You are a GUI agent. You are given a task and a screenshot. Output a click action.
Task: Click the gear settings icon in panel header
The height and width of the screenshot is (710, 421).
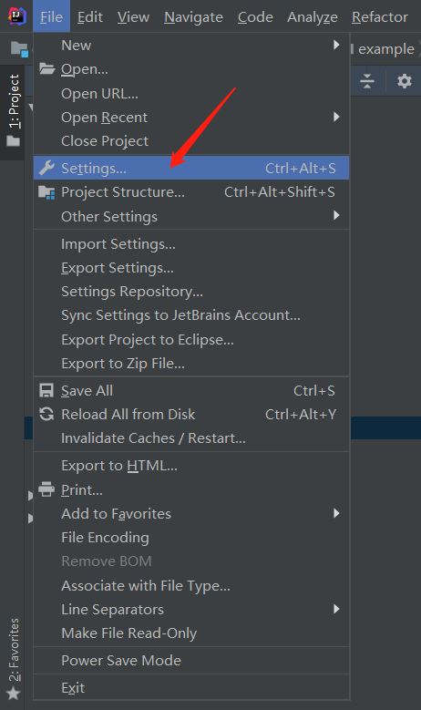point(405,81)
